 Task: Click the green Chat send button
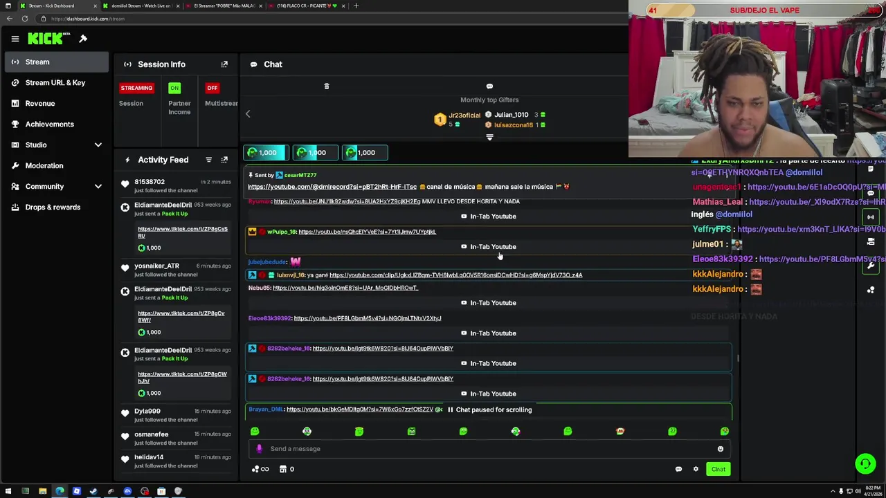(x=718, y=469)
